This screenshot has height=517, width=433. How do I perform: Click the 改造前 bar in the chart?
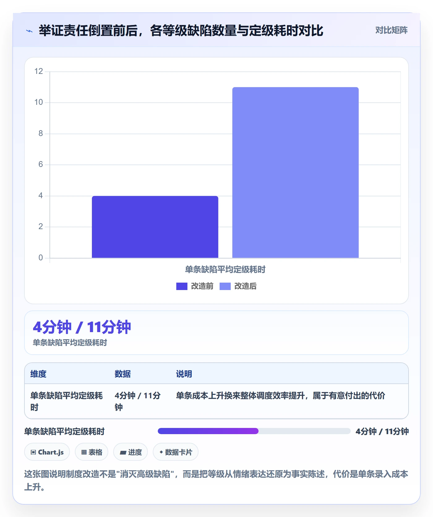tap(155, 227)
